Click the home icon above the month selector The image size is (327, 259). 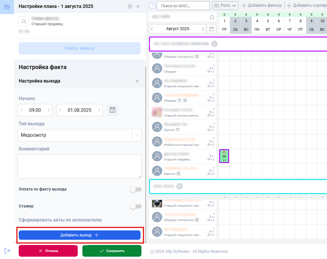tap(212, 17)
